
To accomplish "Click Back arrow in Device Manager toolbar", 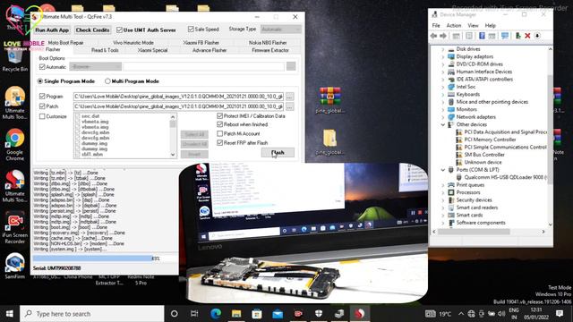I will coord(433,36).
